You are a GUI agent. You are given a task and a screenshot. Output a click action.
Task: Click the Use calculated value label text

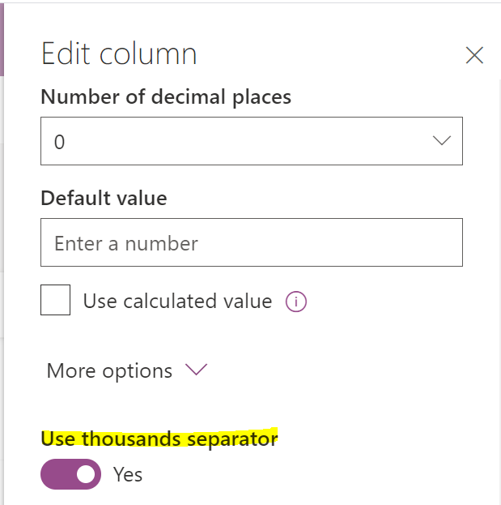point(177,302)
